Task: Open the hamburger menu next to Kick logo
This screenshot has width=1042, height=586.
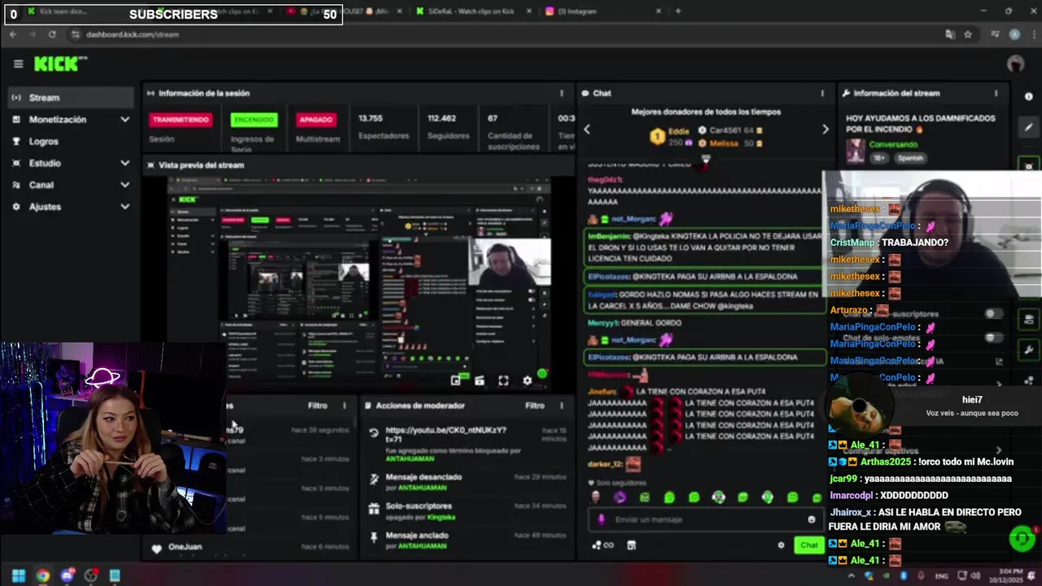Action: (18, 64)
